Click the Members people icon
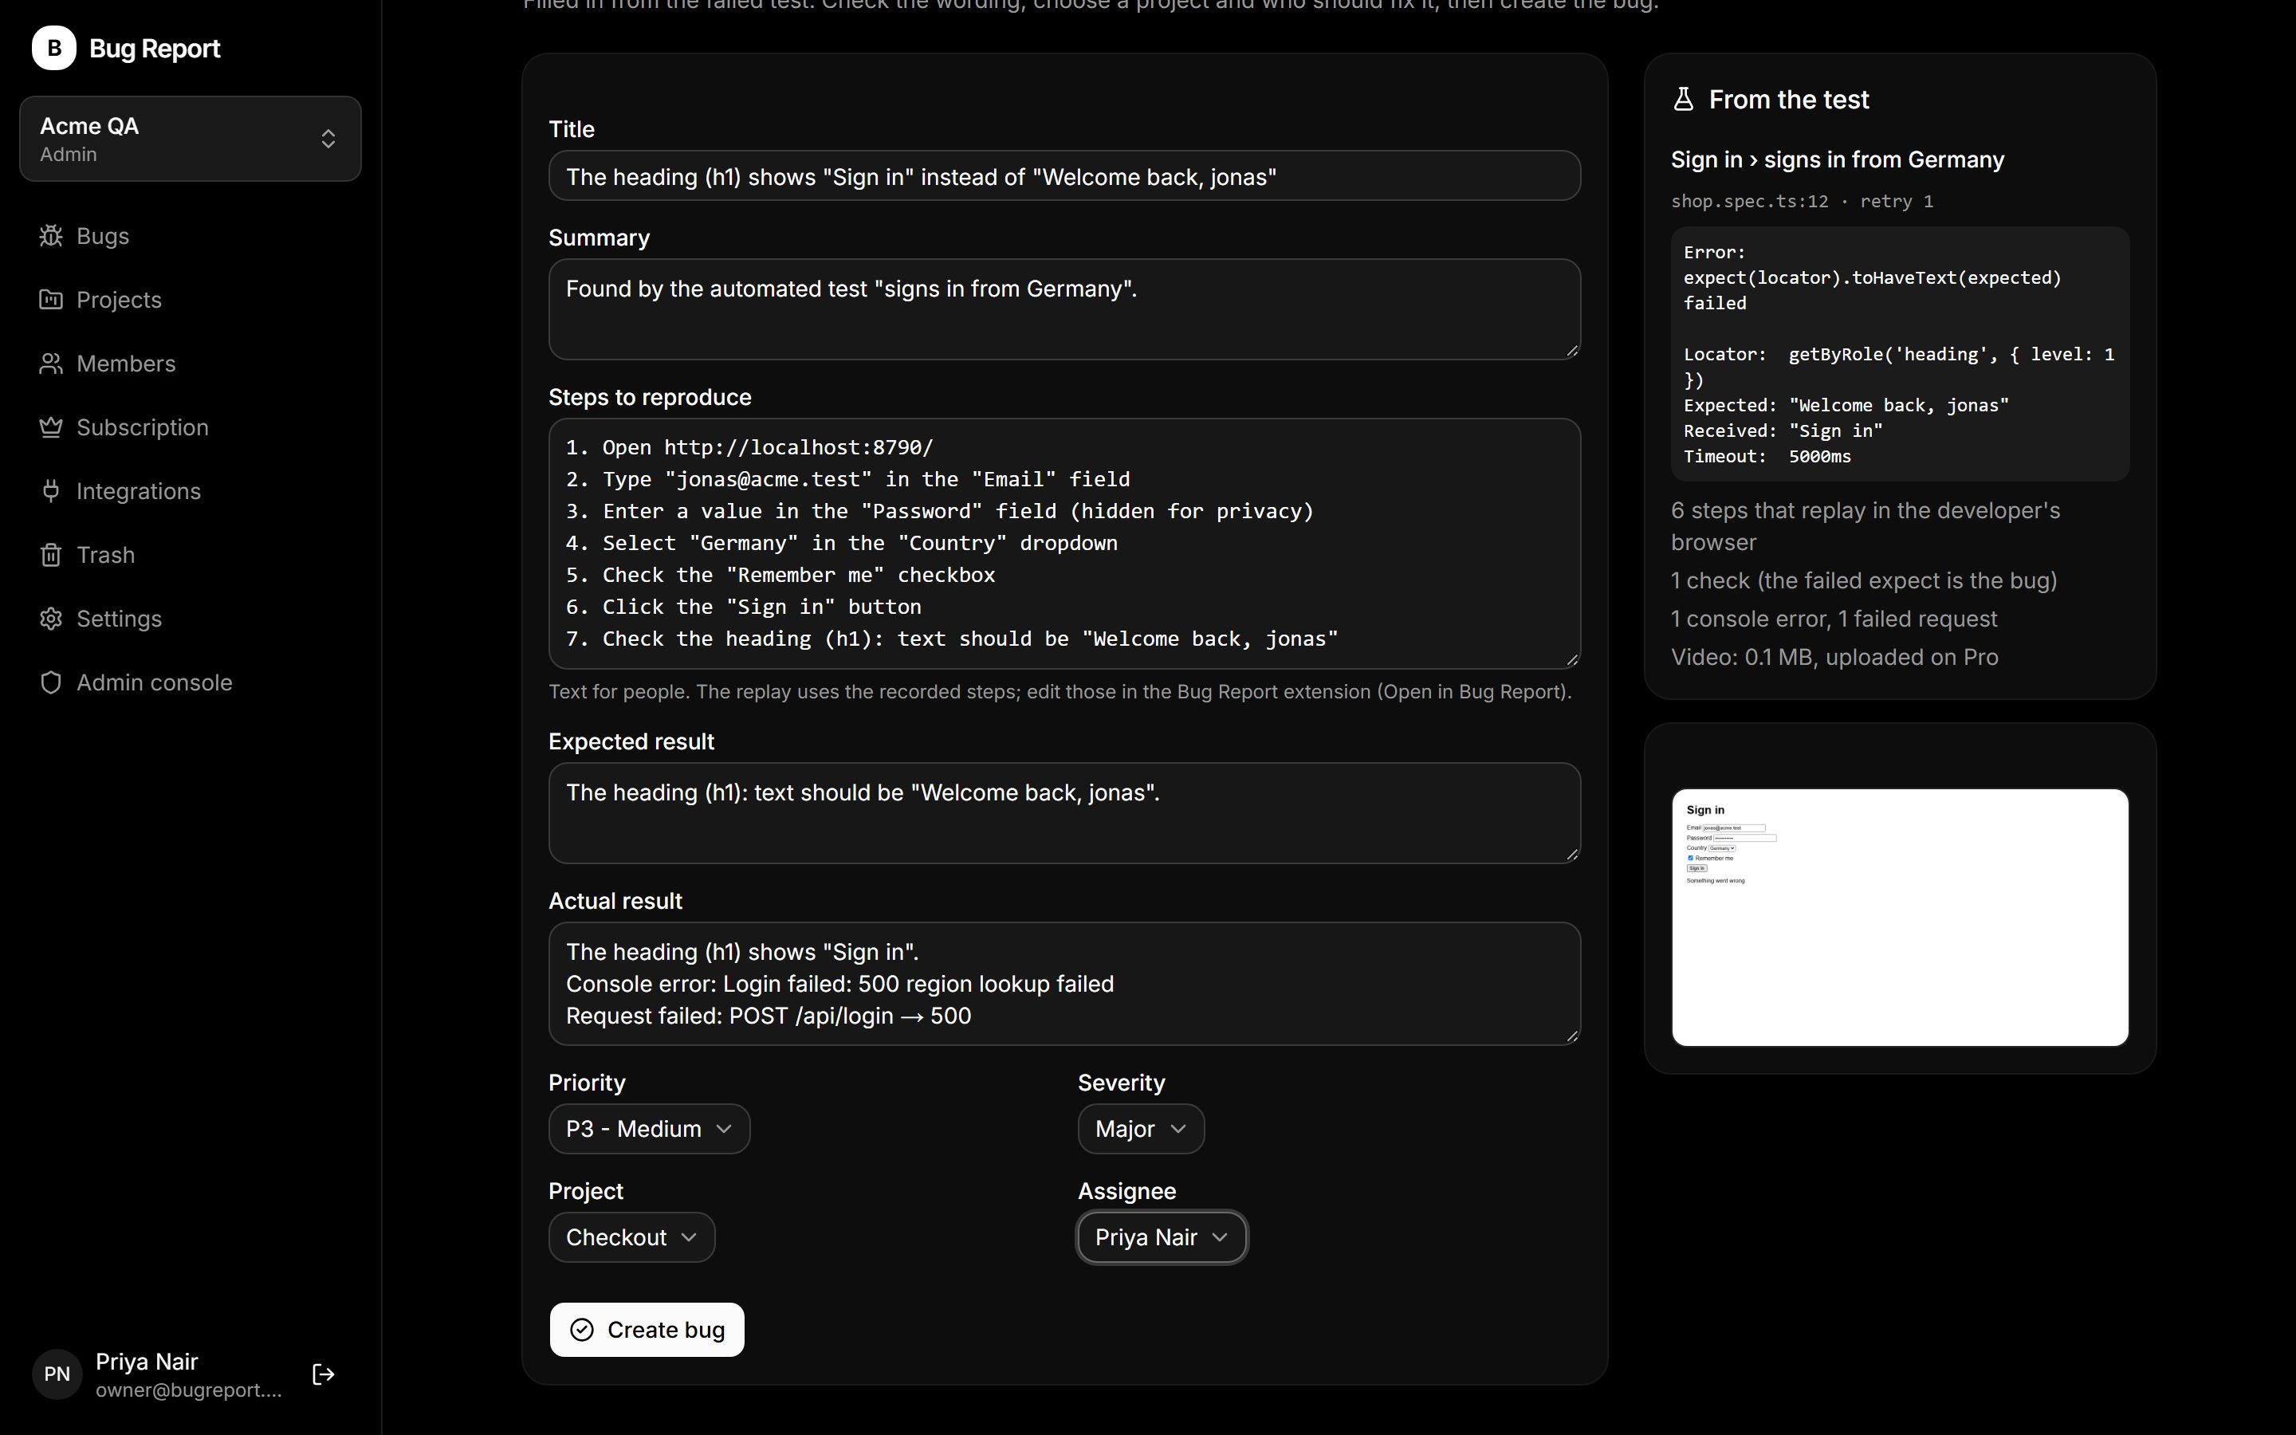 tap(51, 364)
